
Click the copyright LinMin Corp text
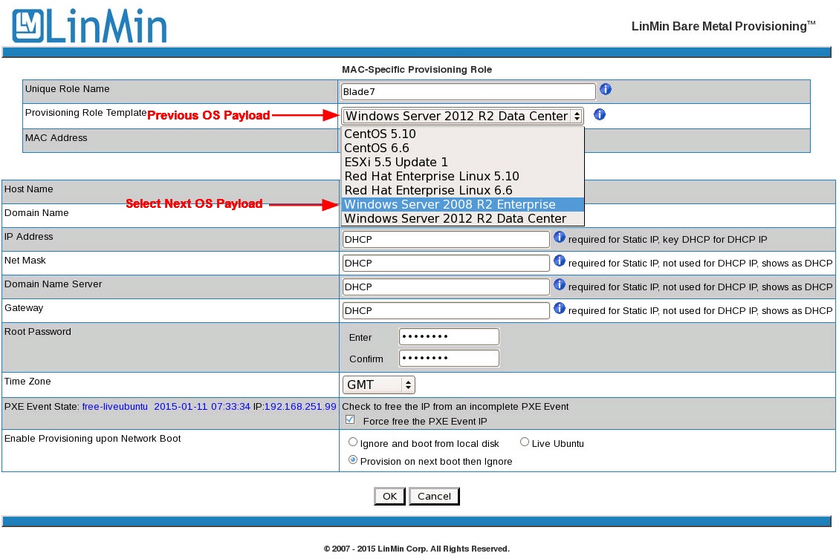click(417, 549)
